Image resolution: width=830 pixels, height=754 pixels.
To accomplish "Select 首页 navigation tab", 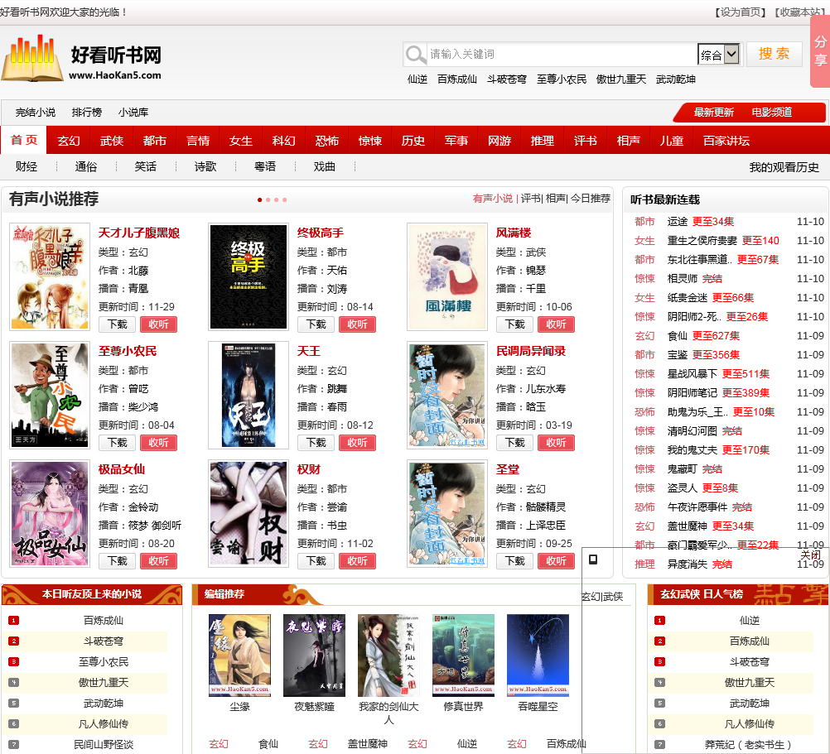I will pyautogui.click(x=24, y=140).
